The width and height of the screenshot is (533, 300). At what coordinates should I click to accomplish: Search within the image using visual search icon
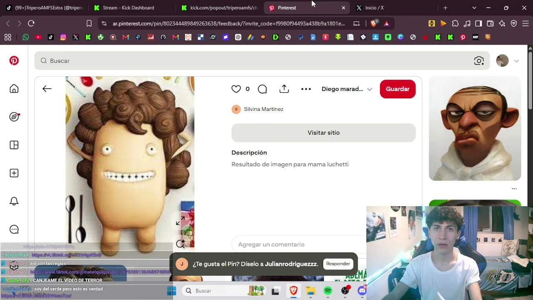[x=180, y=244]
